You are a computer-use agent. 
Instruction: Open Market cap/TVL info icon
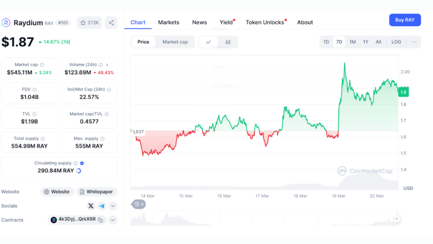107,114
